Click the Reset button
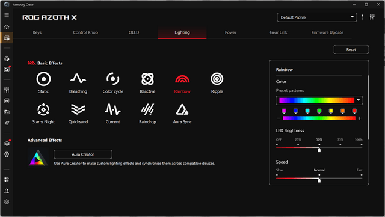The width and height of the screenshot is (385, 217). [x=351, y=49]
